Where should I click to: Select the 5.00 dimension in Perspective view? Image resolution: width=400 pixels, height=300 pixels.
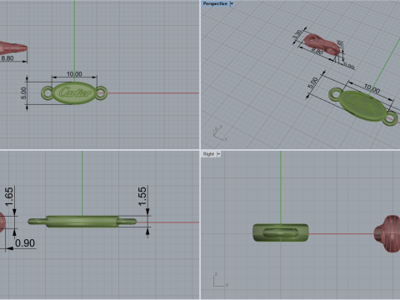[313, 82]
